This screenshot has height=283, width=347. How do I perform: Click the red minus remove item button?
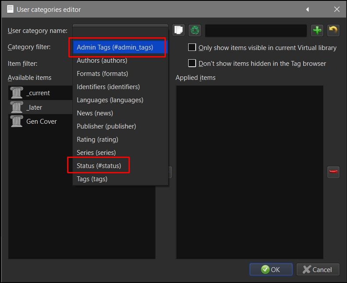coord(333,172)
